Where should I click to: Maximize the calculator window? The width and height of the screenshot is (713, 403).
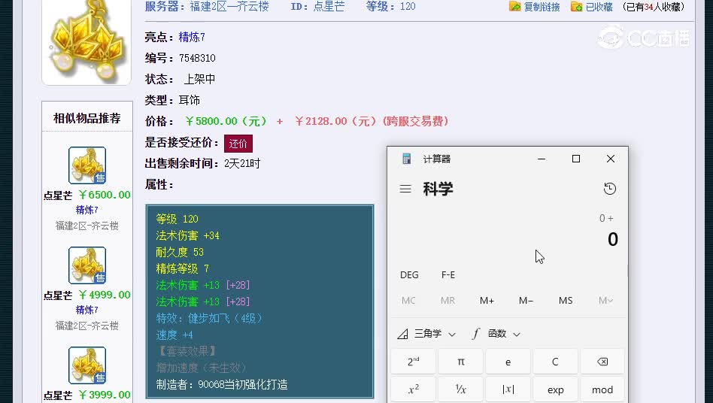(575, 159)
